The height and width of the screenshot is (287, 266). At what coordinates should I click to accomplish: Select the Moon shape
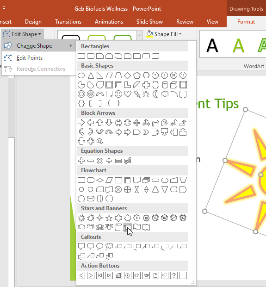pos(155,94)
